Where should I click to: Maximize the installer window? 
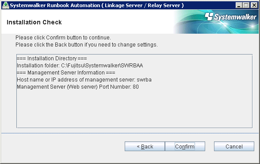click(246, 5)
